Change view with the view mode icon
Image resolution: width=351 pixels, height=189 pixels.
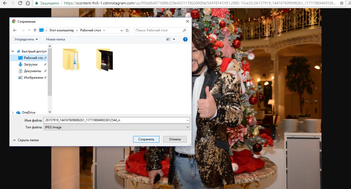(x=168, y=39)
